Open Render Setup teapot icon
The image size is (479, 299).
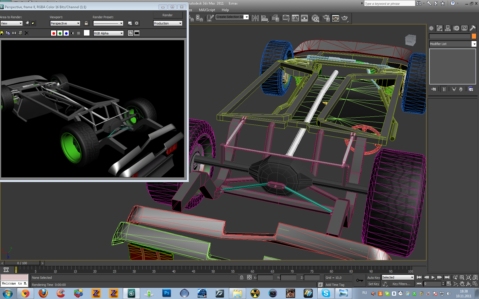pos(326,18)
